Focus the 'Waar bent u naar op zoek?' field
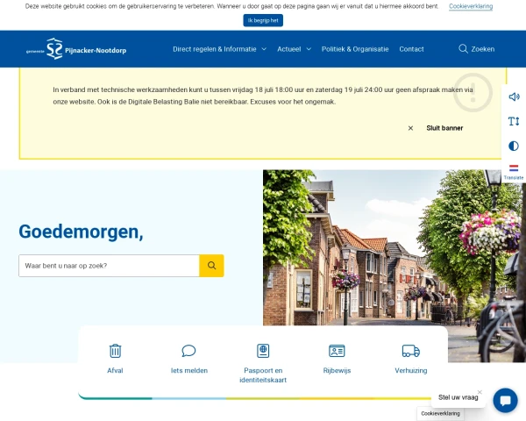Viewport: 526px width, 421px height. click(x=109, y=266)
